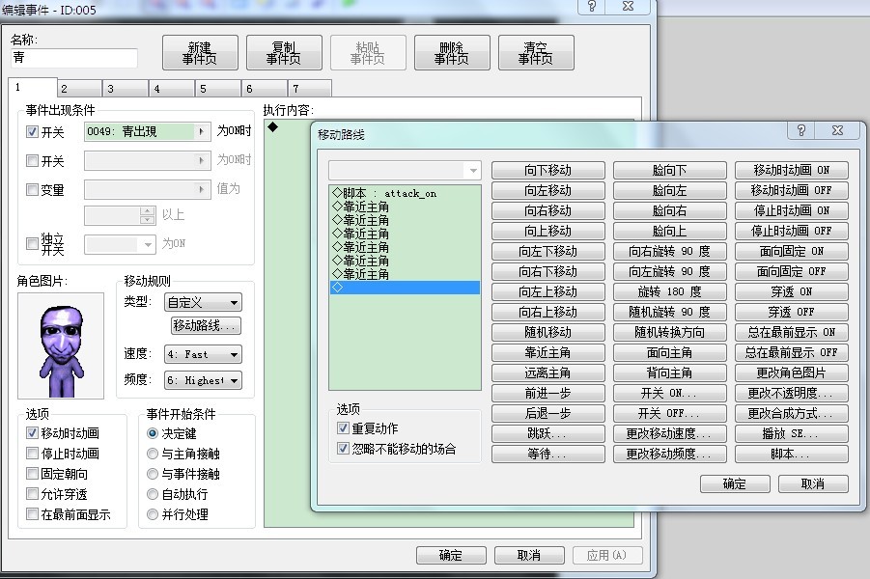Toggle 忽略不能移动的场合 checkbox
This screenshot has width=870, height=579.
pos(343,448)
